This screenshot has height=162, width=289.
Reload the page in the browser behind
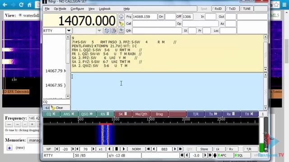pyautogui.click(x=21, y=5)
